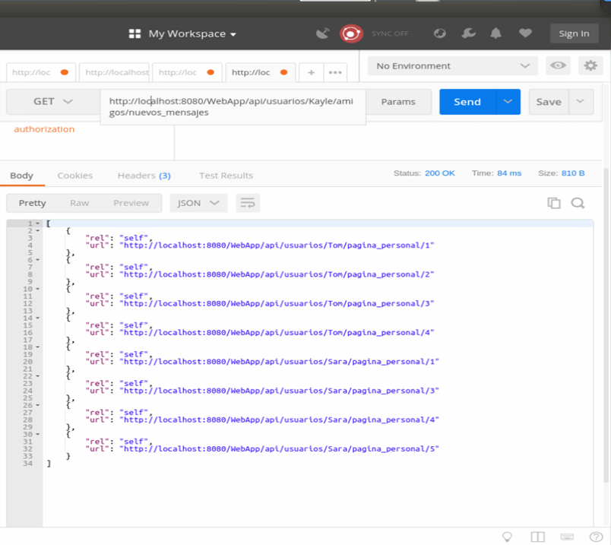Click the lightbulb icon in bottom bar

click(x=507, y=537)
